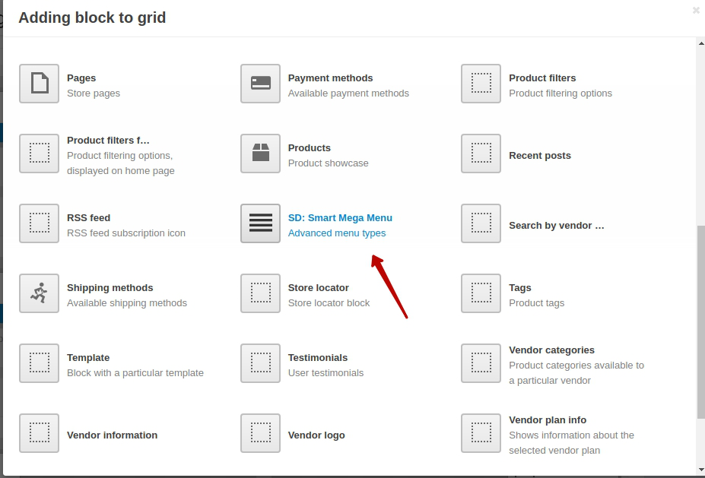The width and height of the screenshot is (705, 478).
Task: Click the scrollbar down arrow
Action: point(701,470)
